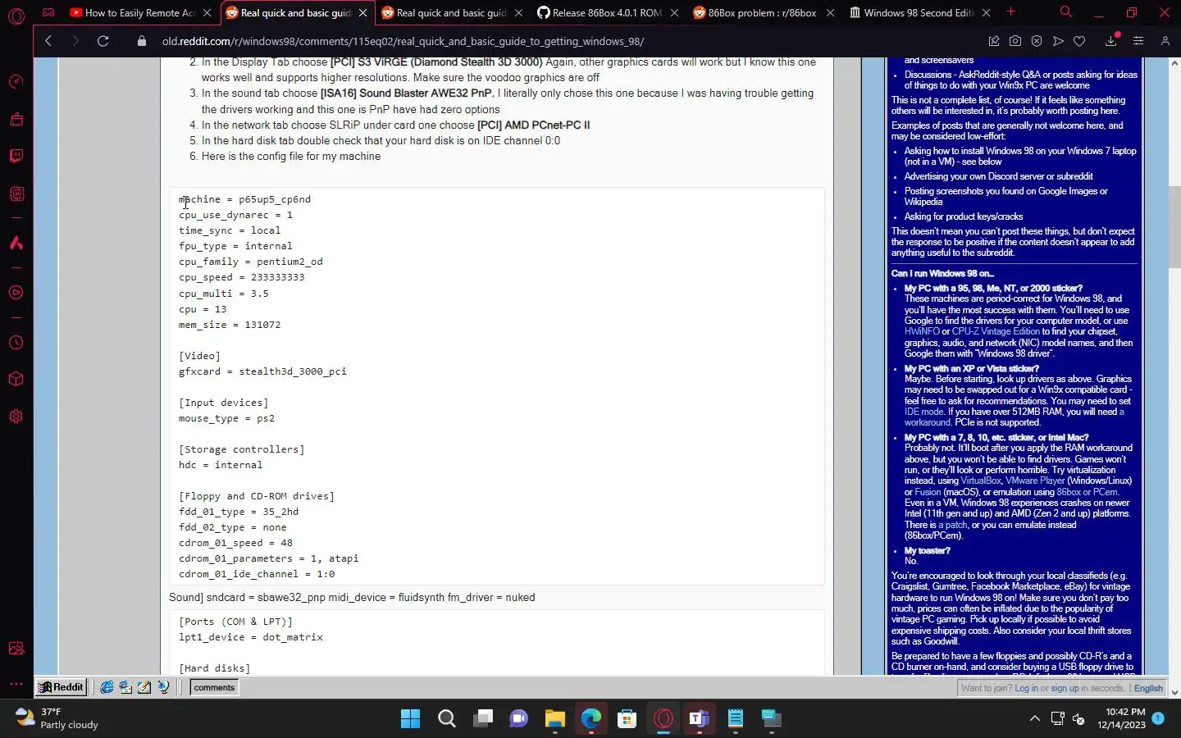Click the 'lpt1_device = dot_matrix' line

pyautogui.click(x=251, y=637)
